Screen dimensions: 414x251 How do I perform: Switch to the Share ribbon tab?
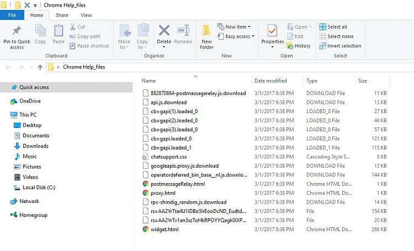62,15
